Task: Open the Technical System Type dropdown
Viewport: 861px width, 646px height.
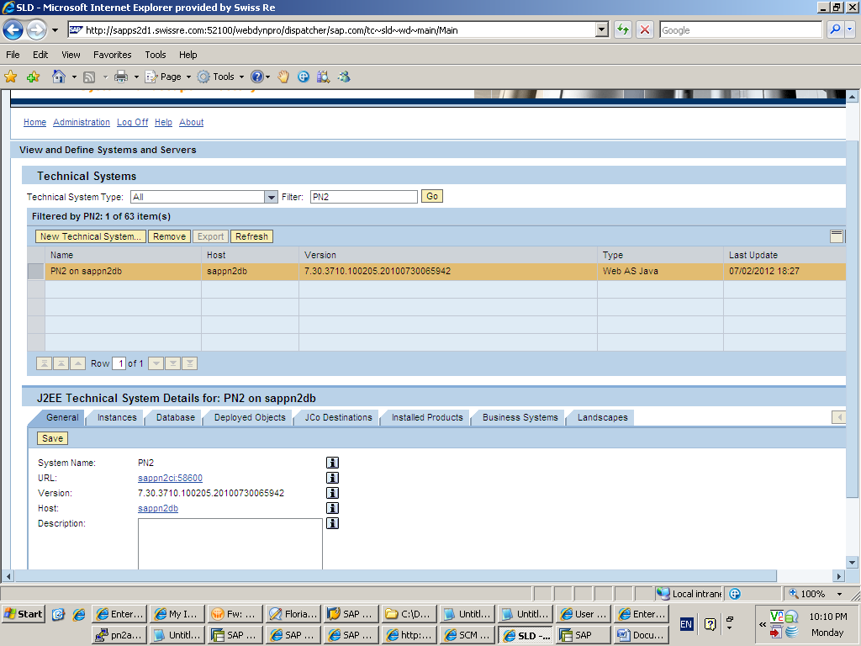Action: [x=271, y=197]
